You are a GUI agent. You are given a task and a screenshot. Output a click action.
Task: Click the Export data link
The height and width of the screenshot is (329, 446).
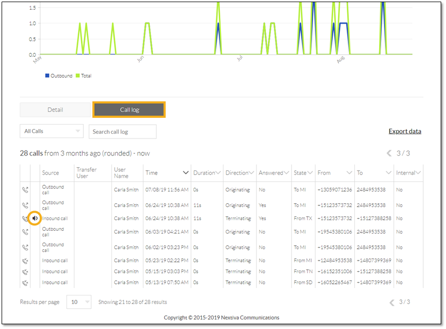(405, 132)
